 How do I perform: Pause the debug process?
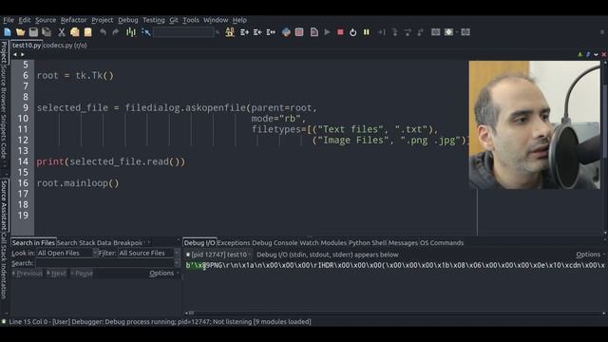click(367, 32)
